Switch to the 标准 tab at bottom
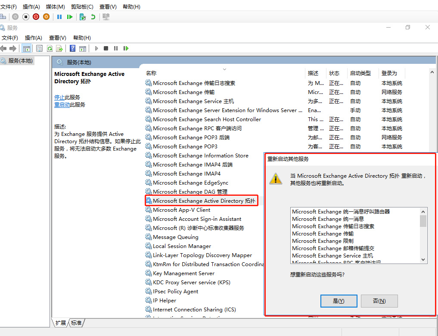The height and width of the screenshot is (336, 438). (76, 323)
